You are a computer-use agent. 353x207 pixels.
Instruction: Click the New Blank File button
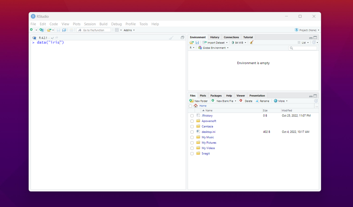[x=224, y=101]
